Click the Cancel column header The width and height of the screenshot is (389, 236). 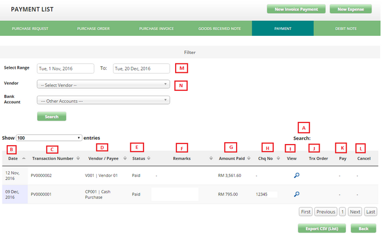[364, 158]
